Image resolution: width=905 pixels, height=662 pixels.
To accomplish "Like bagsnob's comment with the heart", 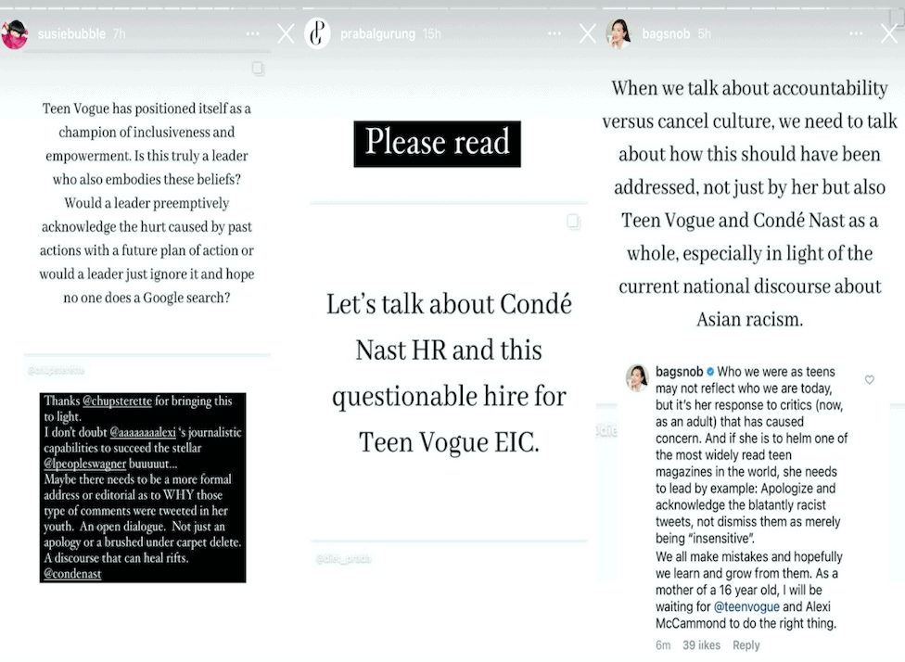I will [869, 380].
